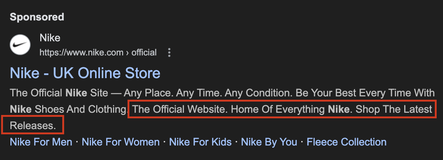This screenshot has height=160, width=443.
Task: Click the Nike swoosh logo icon
Action: (x=20, y=45)
